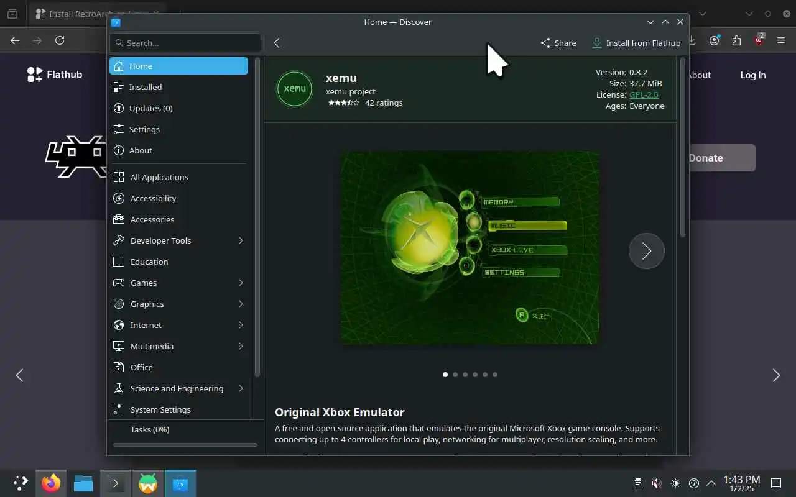Open the xemu screenshot thumbnail
The image size is (796, 497).
pos(470,247)
